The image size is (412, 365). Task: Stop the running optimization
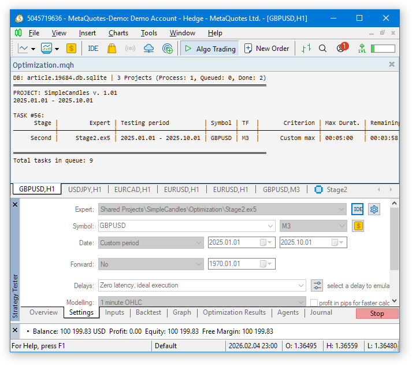pyautogui.click(x=377, y=314)
